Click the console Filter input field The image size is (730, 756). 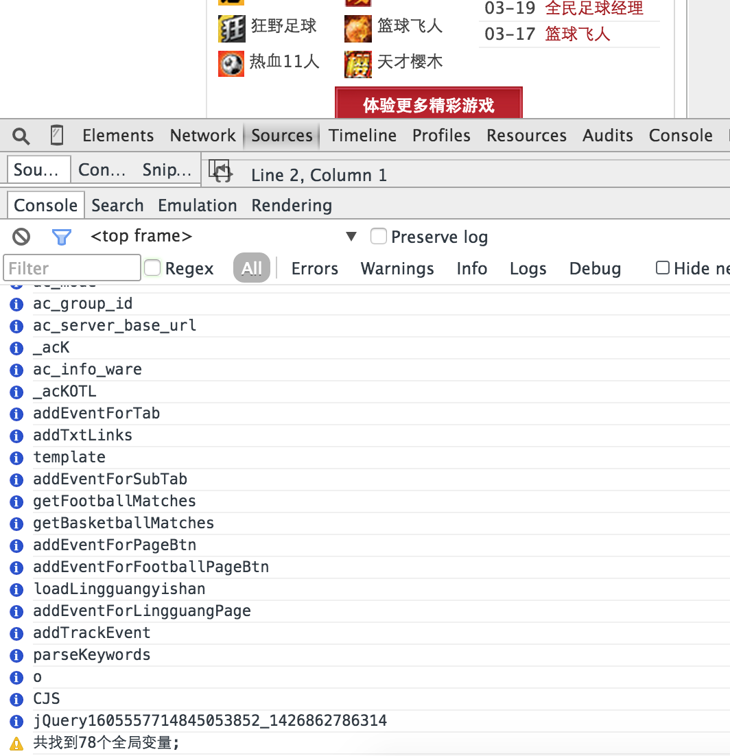[x=72, y=268]
